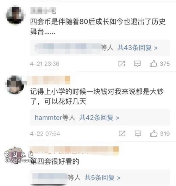
Task: Like the comment with 319 likes
Action: click(x=154, y=133)
